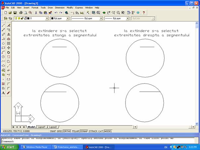200x150 pixels.
Task: Switch to the Layout1 tab
Action: click(x=42, y=127)
